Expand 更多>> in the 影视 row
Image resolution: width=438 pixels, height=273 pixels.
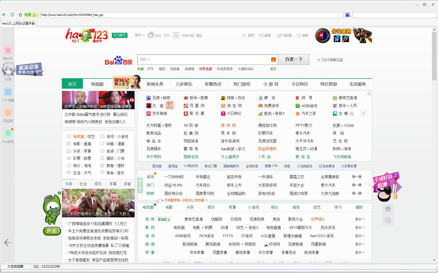pos(360,227)
